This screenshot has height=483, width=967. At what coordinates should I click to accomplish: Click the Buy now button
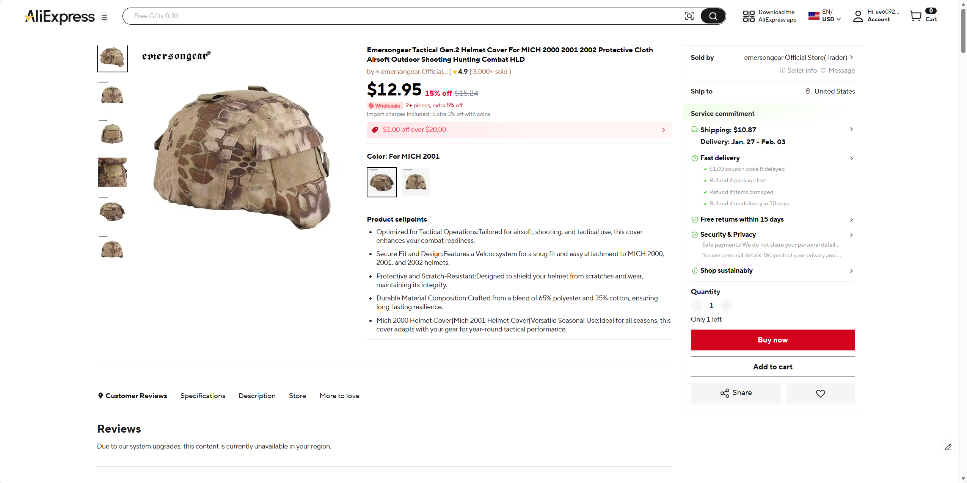click(x=772, y=340)
